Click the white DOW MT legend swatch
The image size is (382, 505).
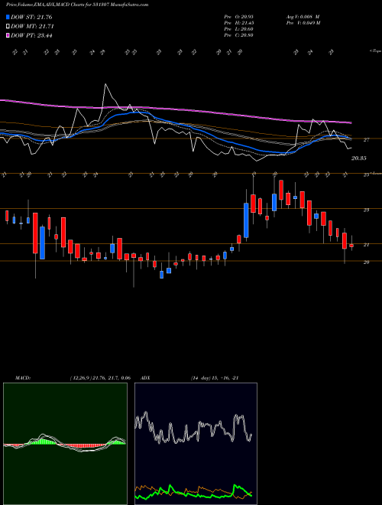(8, 27)
